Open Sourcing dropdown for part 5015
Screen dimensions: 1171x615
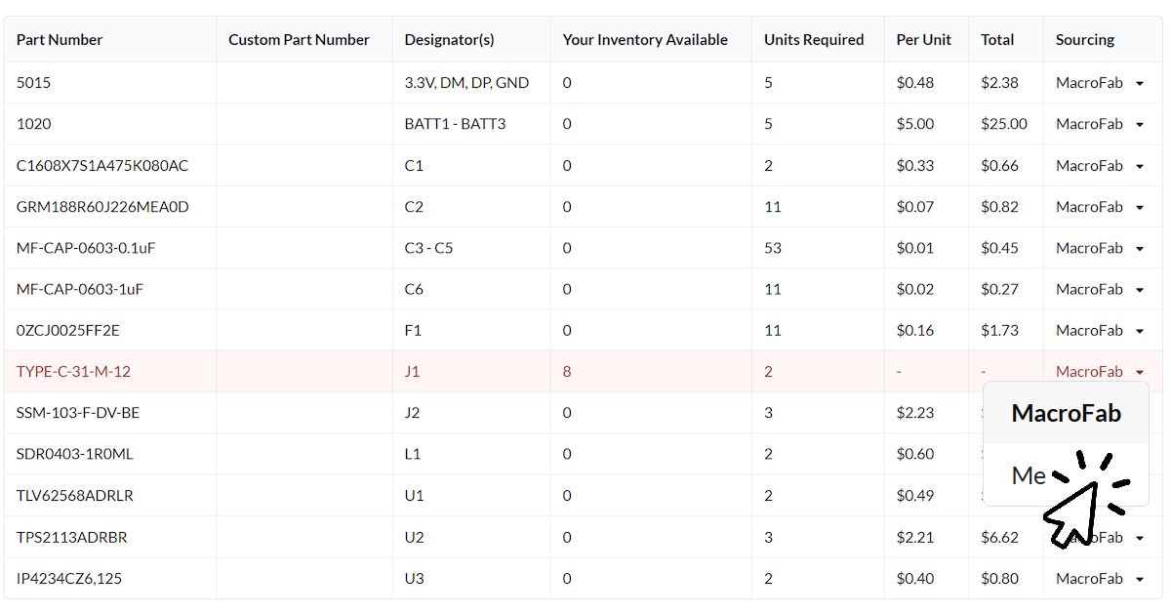tap(1139, 84)
